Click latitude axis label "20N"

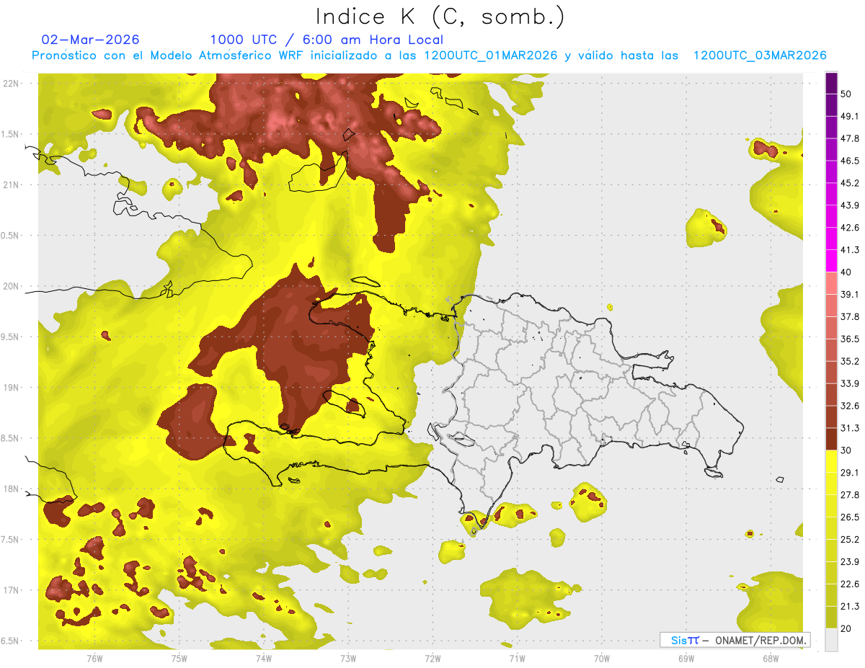point(11,286)
